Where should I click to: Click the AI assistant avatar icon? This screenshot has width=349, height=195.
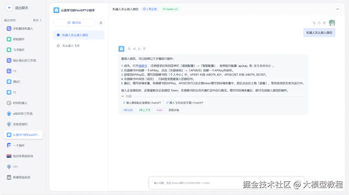(121, 49)
